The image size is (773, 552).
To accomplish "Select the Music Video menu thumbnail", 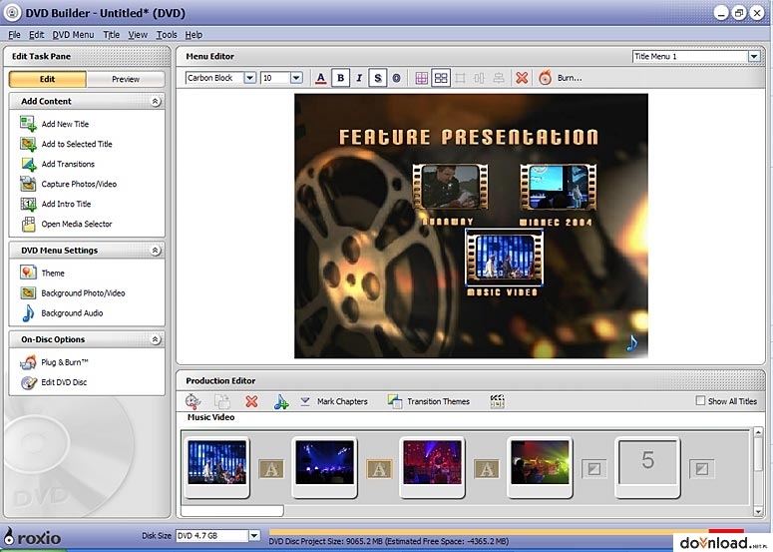I will pyautogui.click(x=505, y=257).
